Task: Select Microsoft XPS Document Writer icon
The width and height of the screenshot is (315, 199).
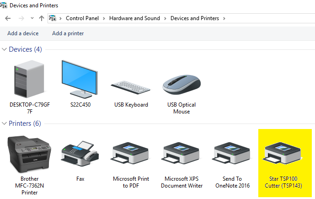Action: pos(181,153)
